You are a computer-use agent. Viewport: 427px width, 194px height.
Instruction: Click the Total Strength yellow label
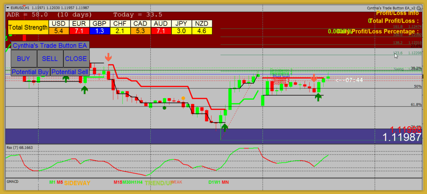[28, 27]
